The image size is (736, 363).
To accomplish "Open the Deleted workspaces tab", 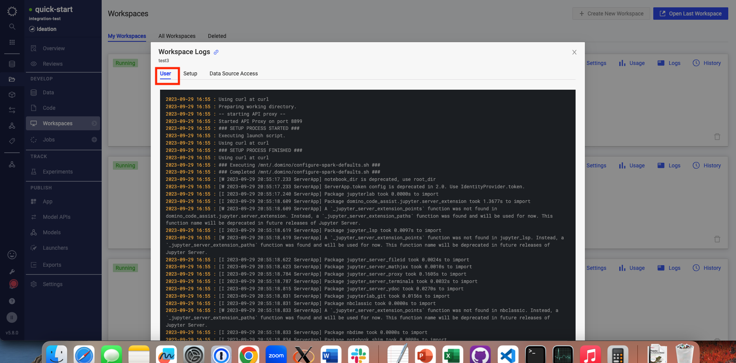I will (x=217, y=36).
